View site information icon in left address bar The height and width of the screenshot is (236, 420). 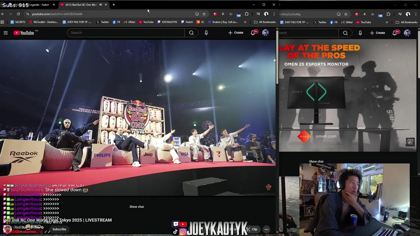click(28, 14)
